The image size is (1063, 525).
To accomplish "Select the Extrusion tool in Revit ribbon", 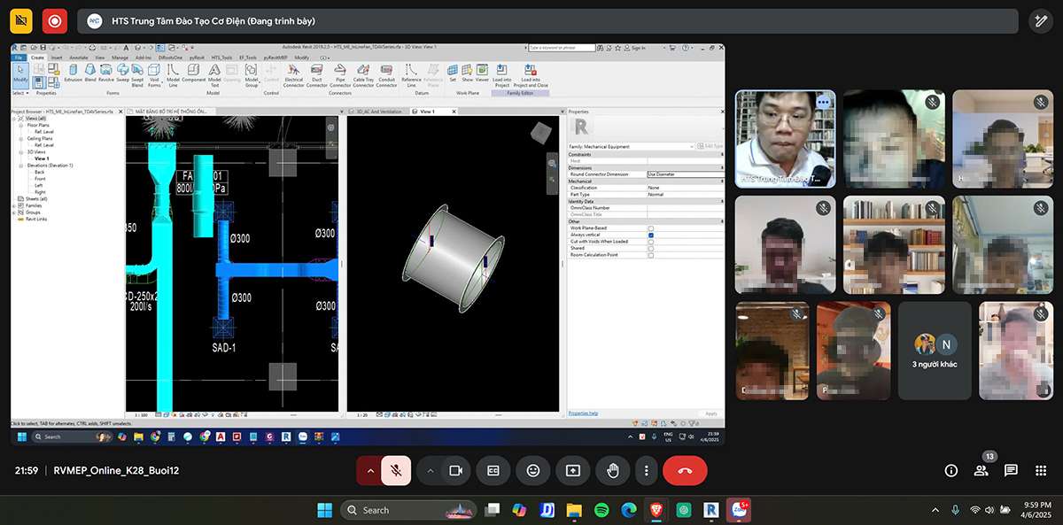I will point(73,74).
